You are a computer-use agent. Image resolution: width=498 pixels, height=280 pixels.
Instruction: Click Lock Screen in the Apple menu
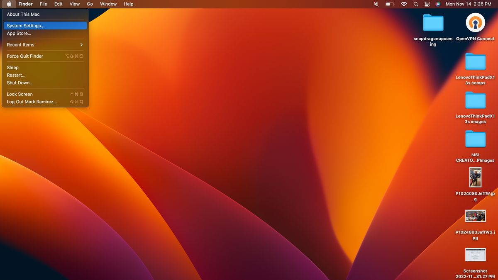[x=20, y=94]
